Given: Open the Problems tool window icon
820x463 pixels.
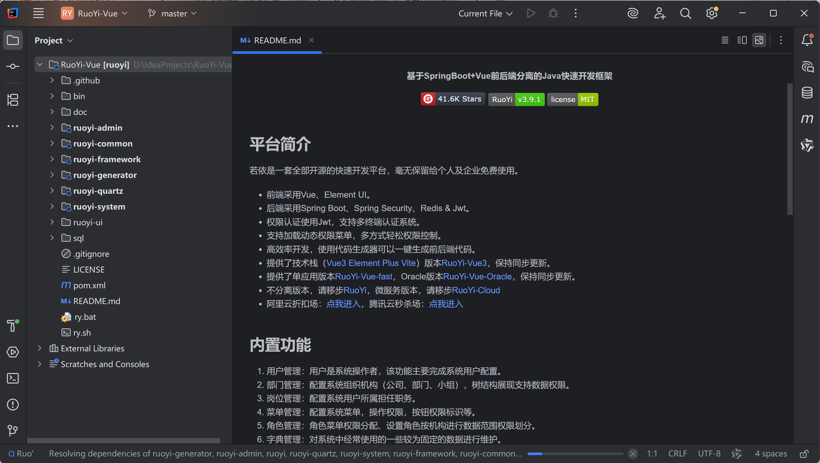Looking at the screenshot, I should [x=13, y=405].
